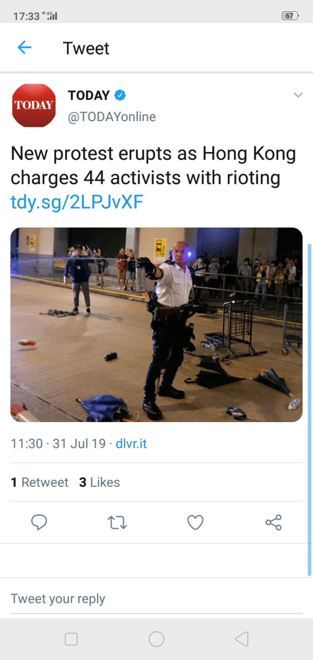Reply using the speech bubble icon
Viewport: 313px width, 660px height.
click(x=39, y=522)
